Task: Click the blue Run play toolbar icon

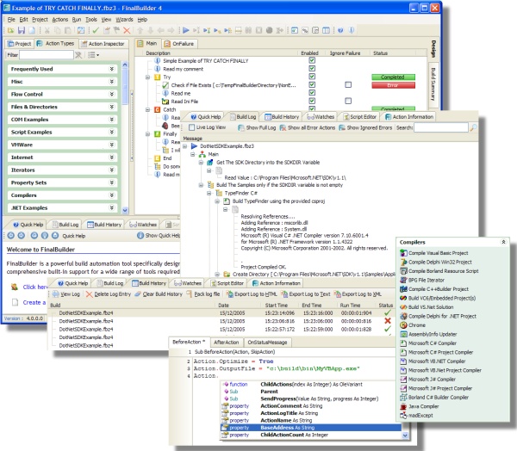Action: pos(186,31)
